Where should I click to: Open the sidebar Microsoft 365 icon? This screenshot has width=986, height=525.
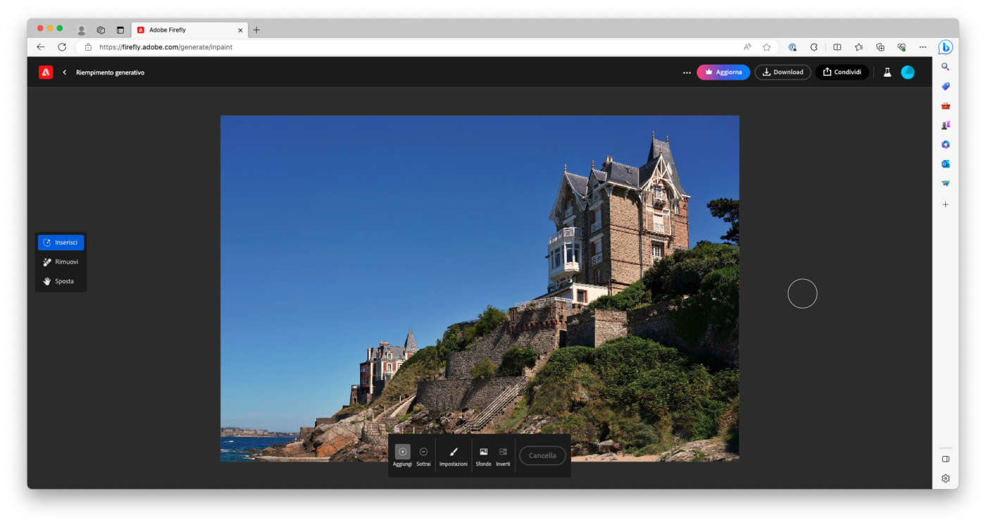[x=945, y=144]
